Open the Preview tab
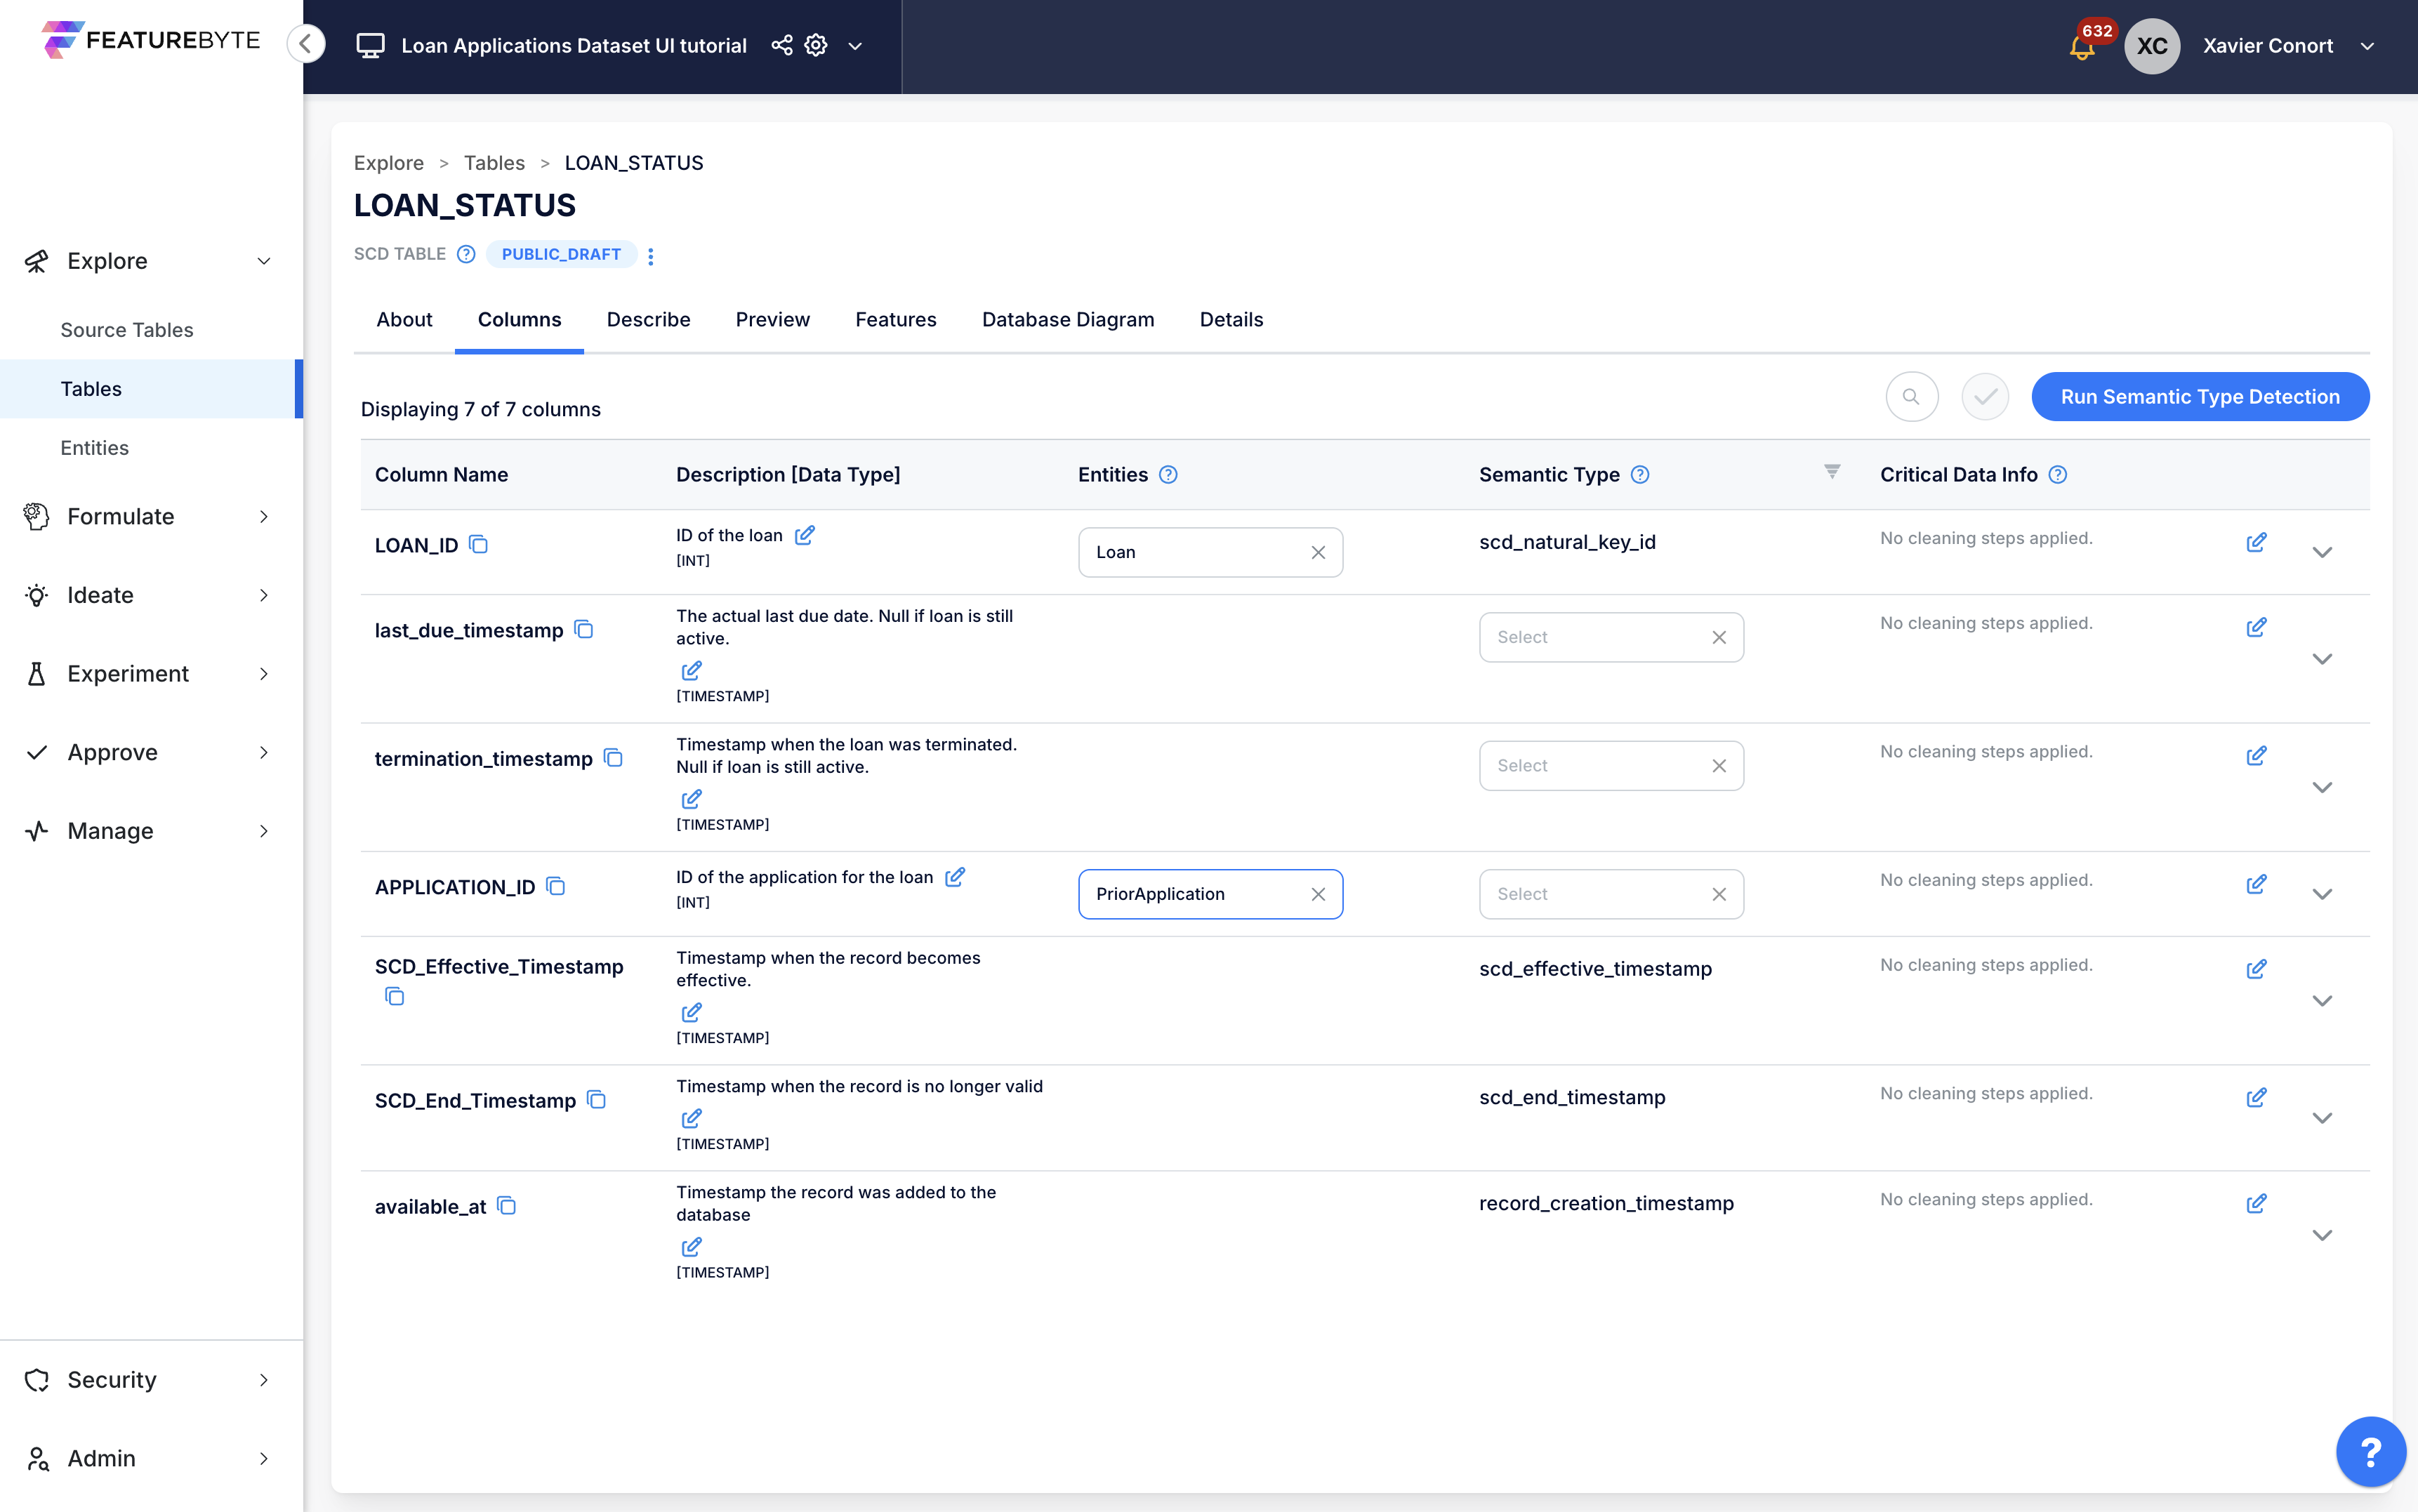Viewport: 2418px width, 1512px height. coord(772,319)
